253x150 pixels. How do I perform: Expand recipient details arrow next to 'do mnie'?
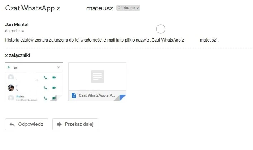(23, 32)
